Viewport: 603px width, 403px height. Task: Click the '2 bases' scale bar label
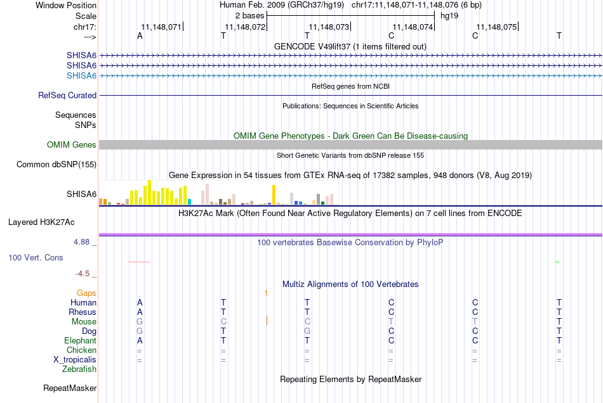pyautogui.click(x=249, y=16)
